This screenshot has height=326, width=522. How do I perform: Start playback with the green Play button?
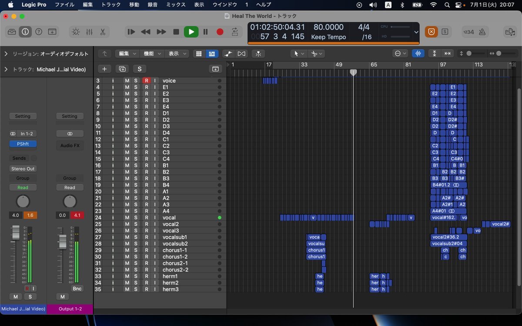tap(191, 32)
